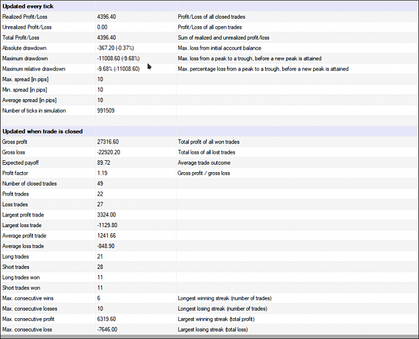
Task: Click the Long trades won label
Action: 21,277
